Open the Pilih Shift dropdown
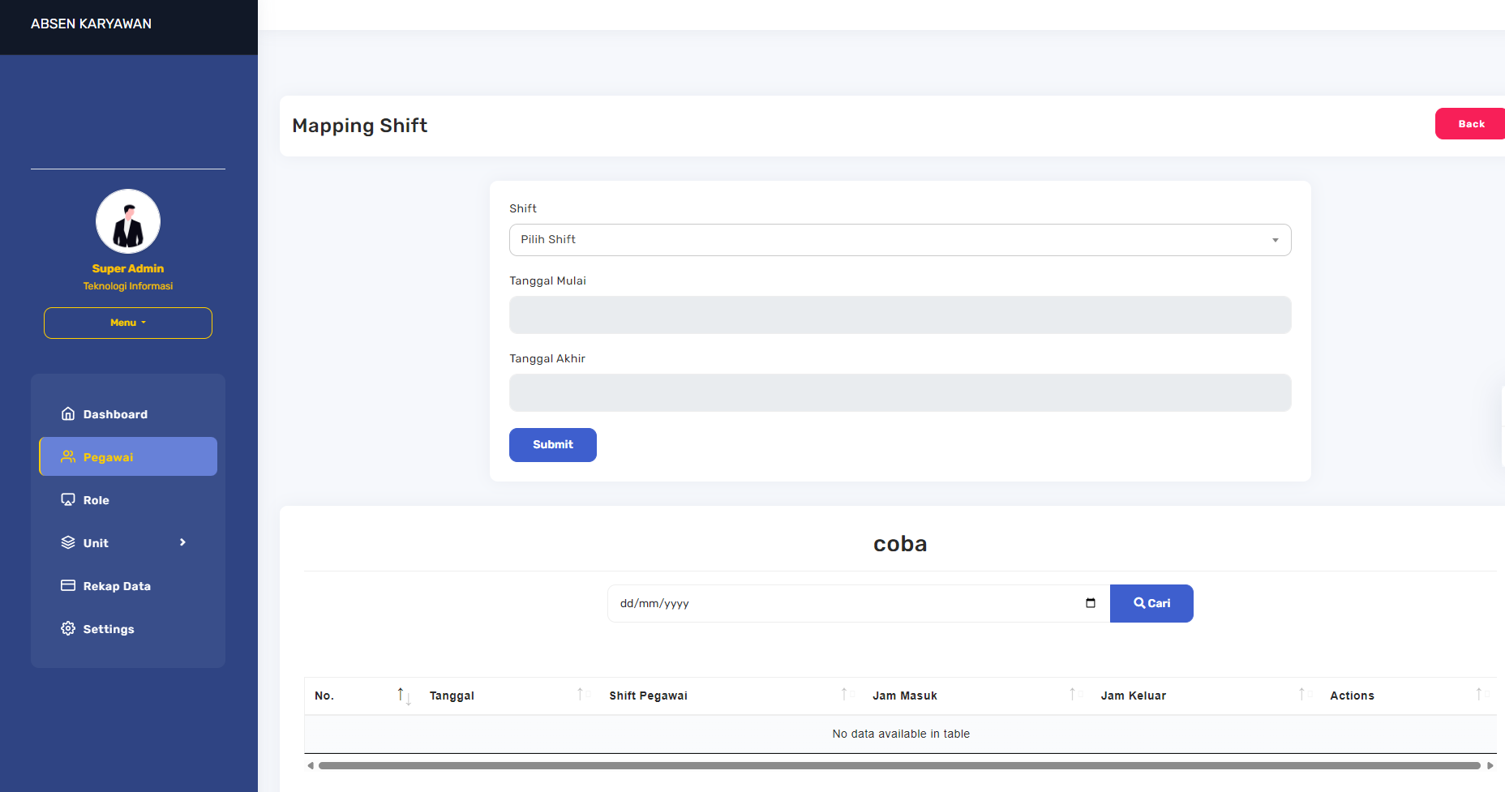Viewport: 1505px width, 792px height. click(x=899, y=240)
